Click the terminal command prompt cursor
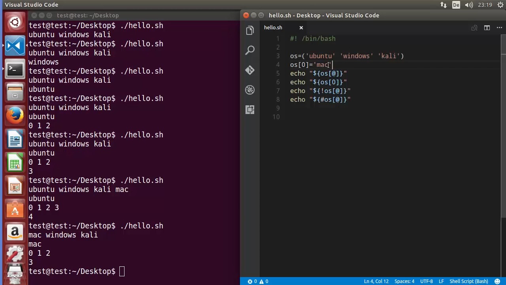This screenshot has height=285, width=506. (122, 272)
